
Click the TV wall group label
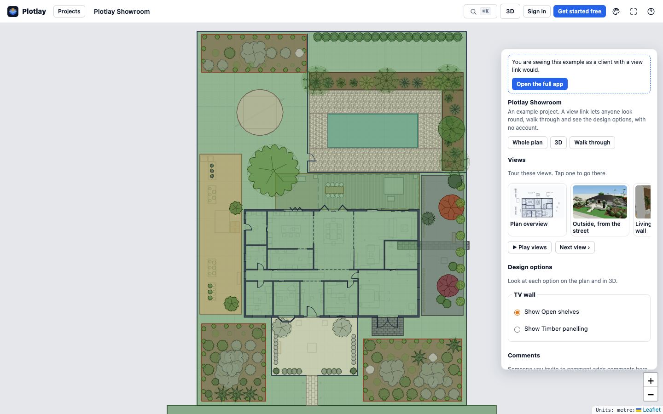click(x=525, y=295)
